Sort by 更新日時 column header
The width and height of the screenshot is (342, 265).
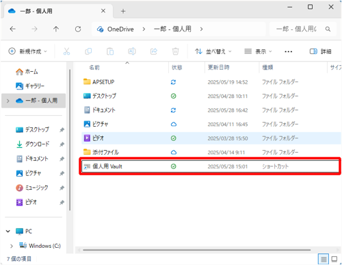point(218,67)
